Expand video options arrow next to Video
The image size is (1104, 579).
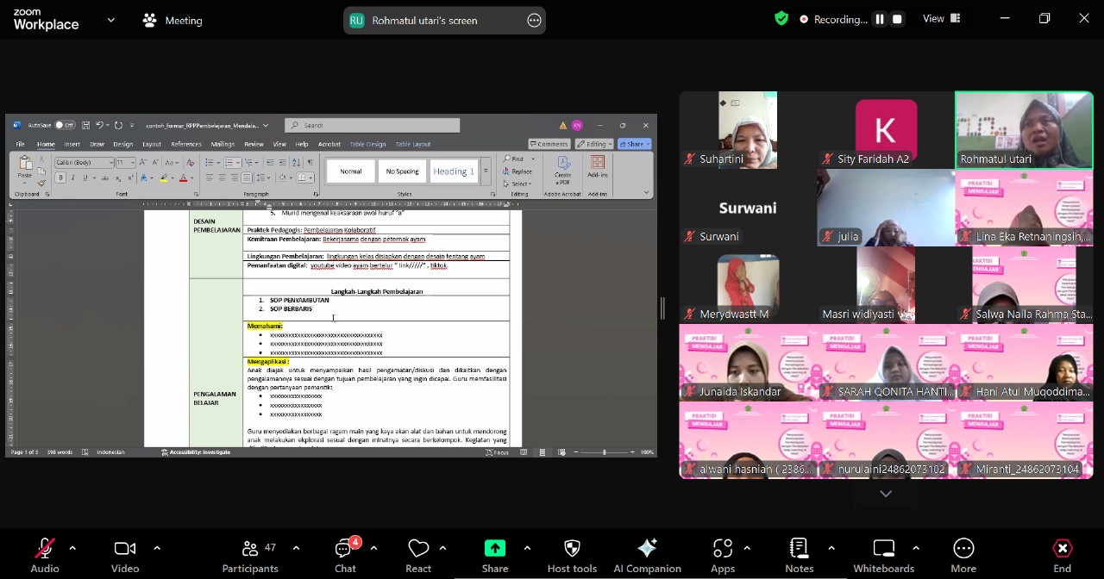coord(156,548)
